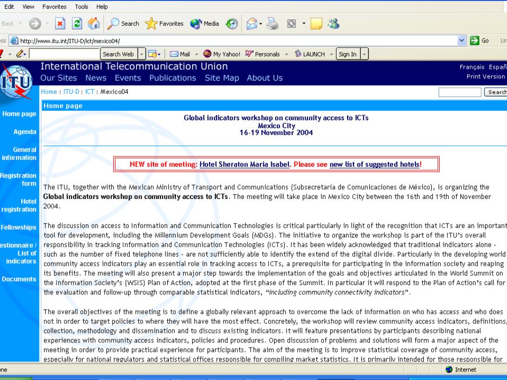This screenshot has width=507, height=380.
Task: Click the History clock icon
Action: pyautogui.click(x=232, y=24)
